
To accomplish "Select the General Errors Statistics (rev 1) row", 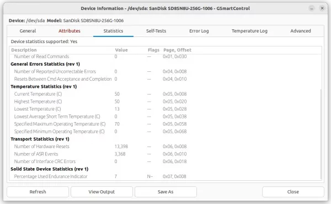I will (x=165, y=64).
